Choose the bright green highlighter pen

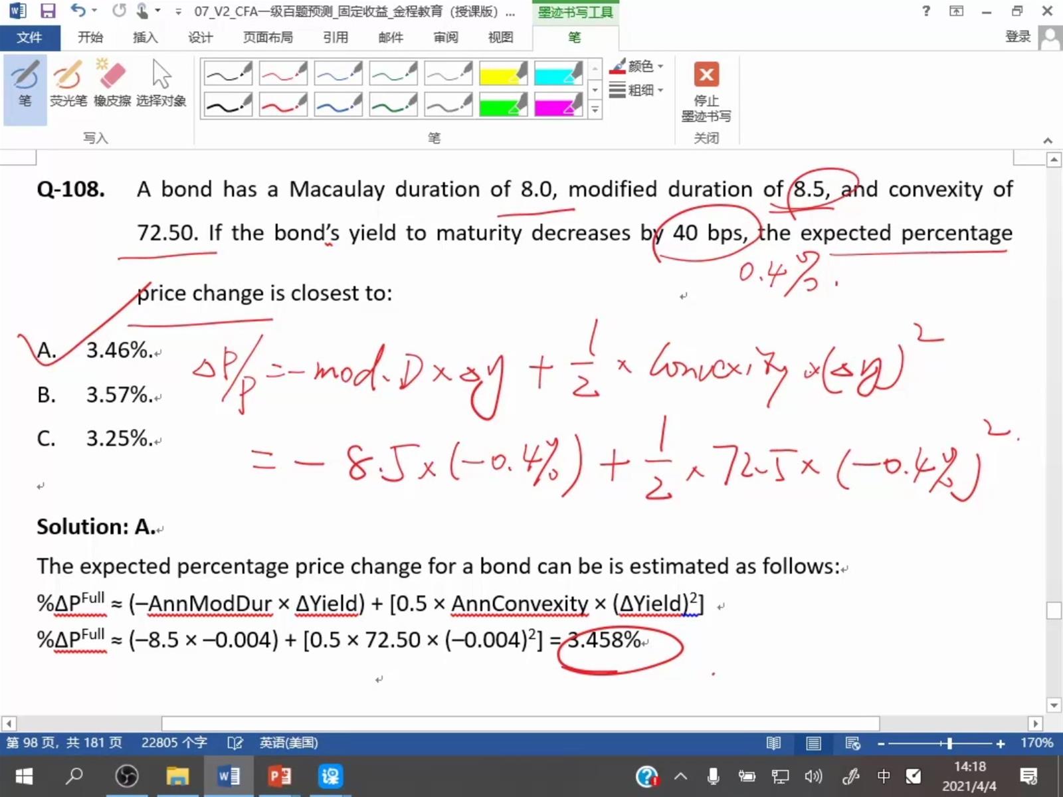[504, 105]
